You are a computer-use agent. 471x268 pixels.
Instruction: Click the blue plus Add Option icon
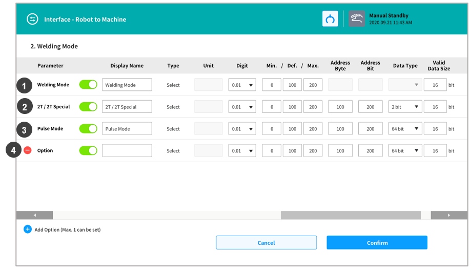point(28,229)
